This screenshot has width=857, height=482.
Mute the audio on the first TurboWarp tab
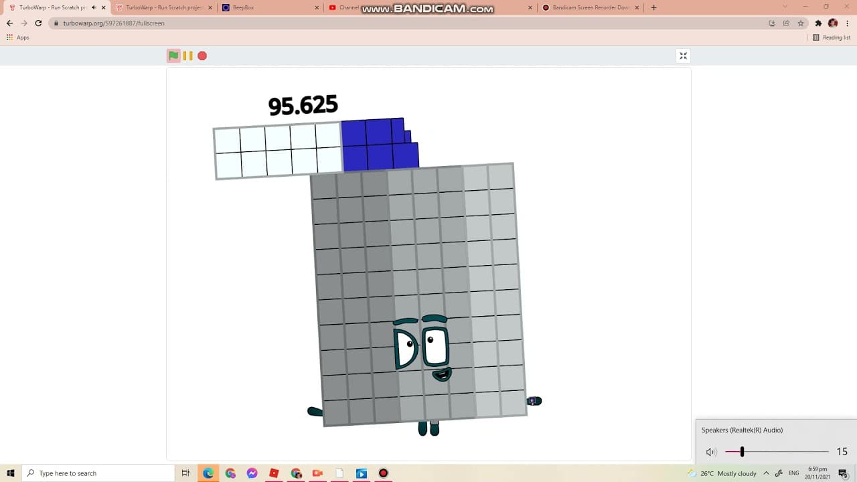(93, 7)
